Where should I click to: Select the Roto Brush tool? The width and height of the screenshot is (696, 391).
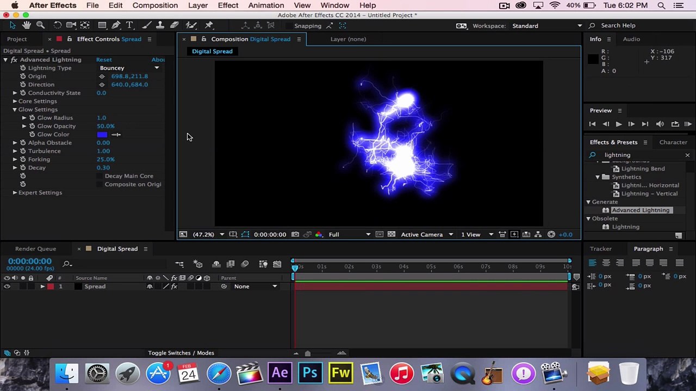pos(191,26)
